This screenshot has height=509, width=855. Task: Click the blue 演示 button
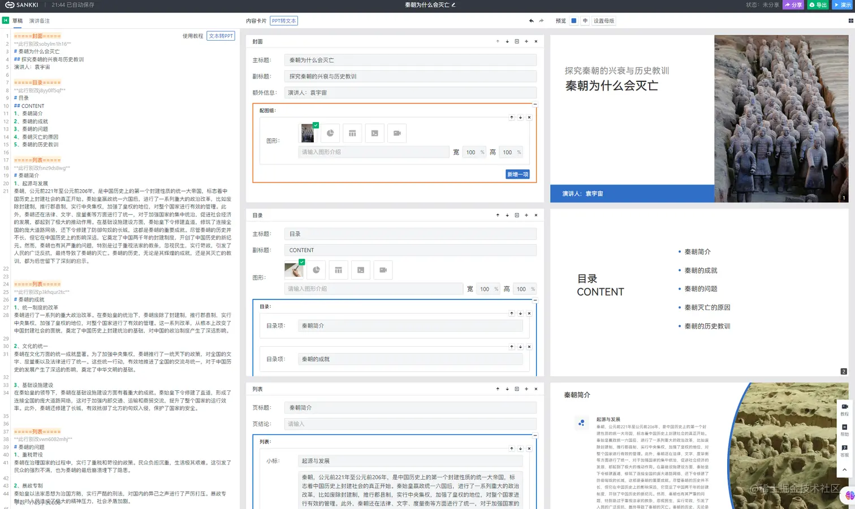point(843,5)
